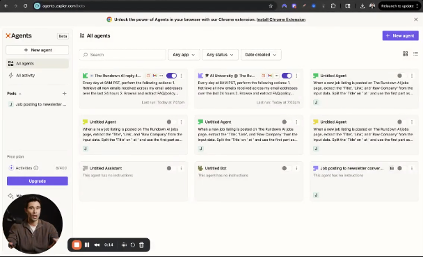Open more options for The Rundown AI reply agent
Screen dimensions: 423x257
click(x=182, y=76)
